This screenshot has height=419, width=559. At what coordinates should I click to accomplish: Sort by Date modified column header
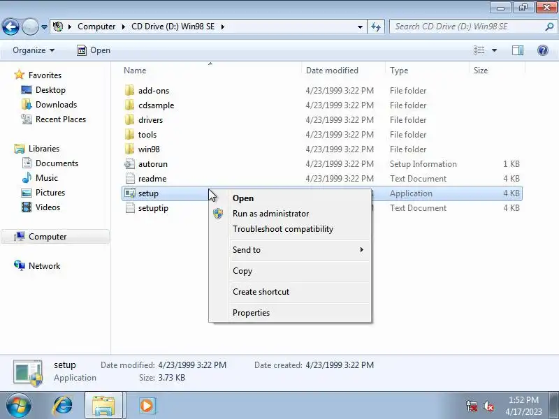(x=344, y=71)
